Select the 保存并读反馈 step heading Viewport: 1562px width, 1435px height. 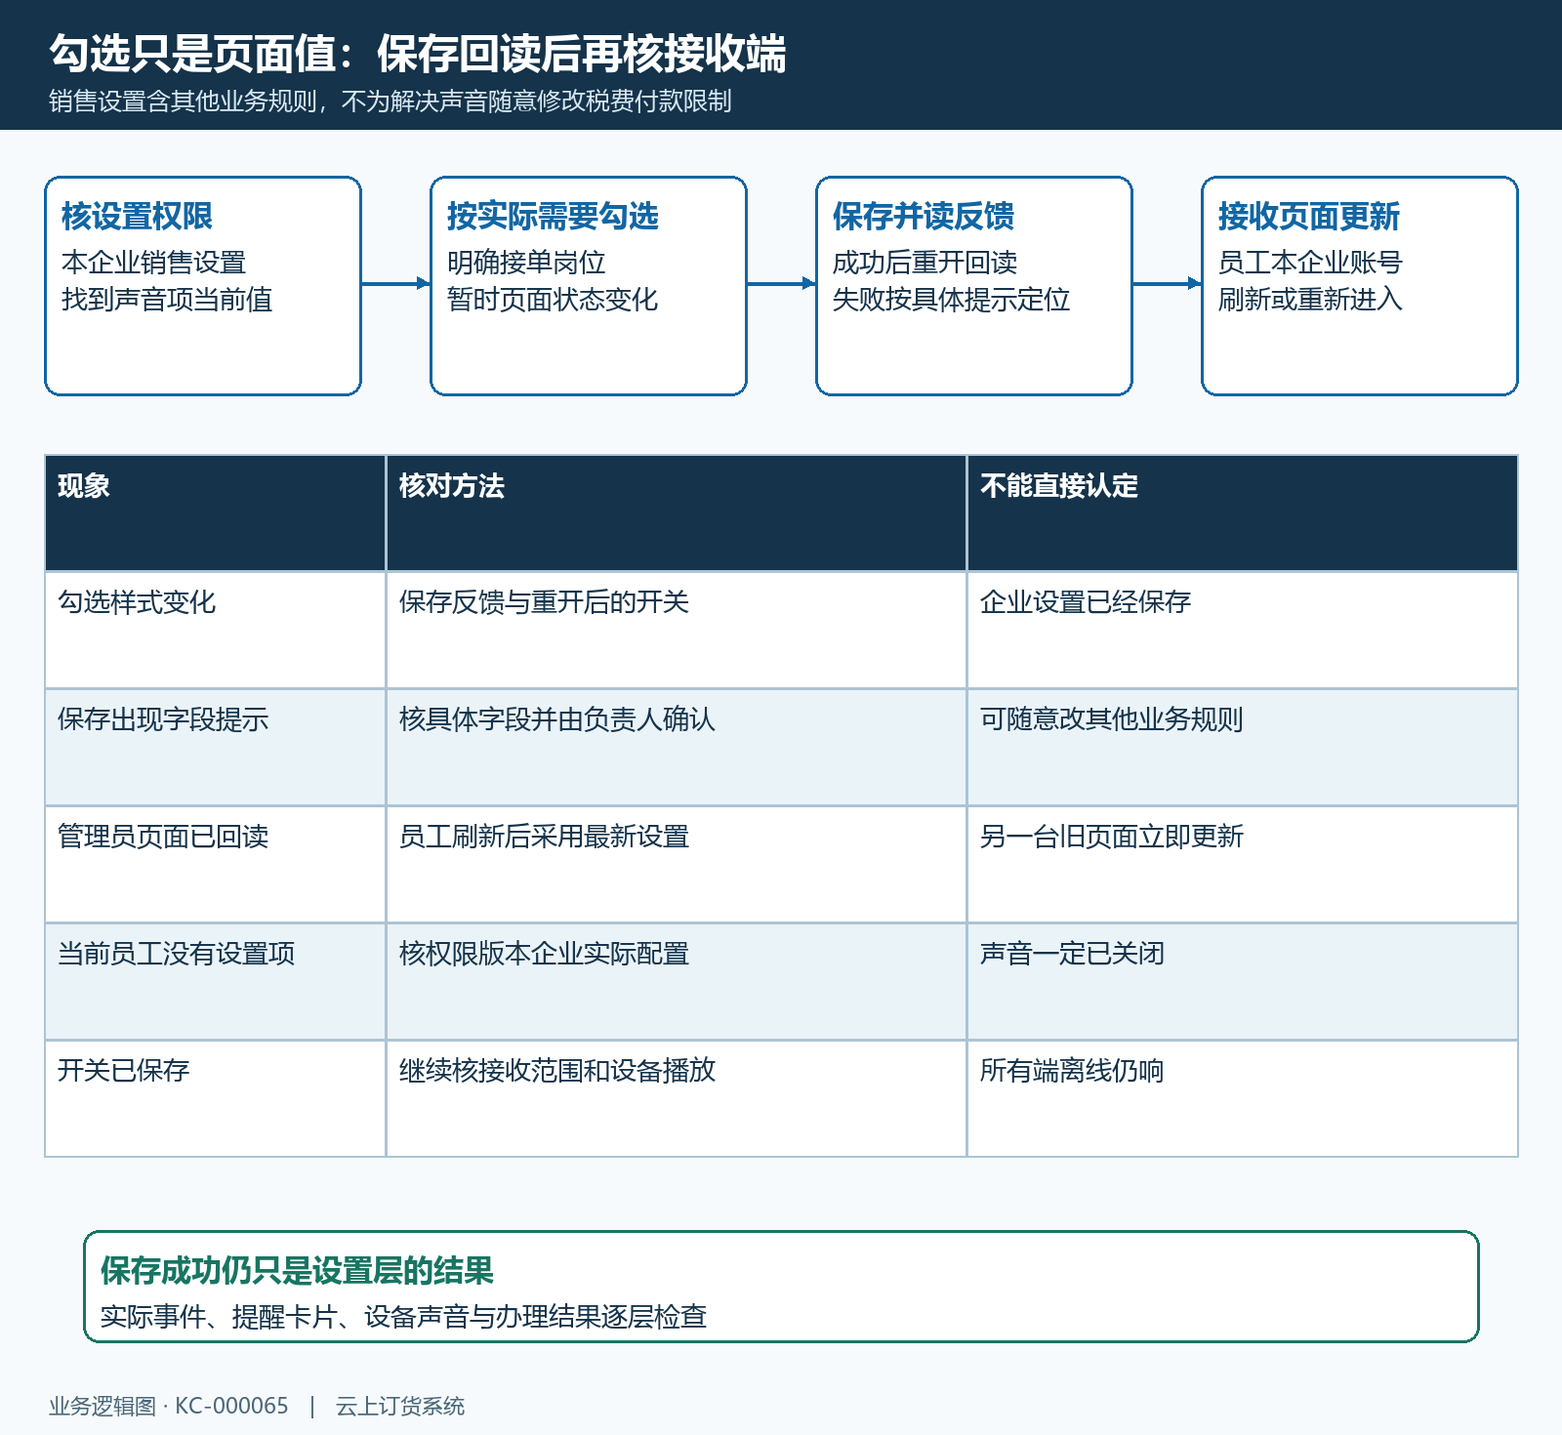[x=923, y=217]
